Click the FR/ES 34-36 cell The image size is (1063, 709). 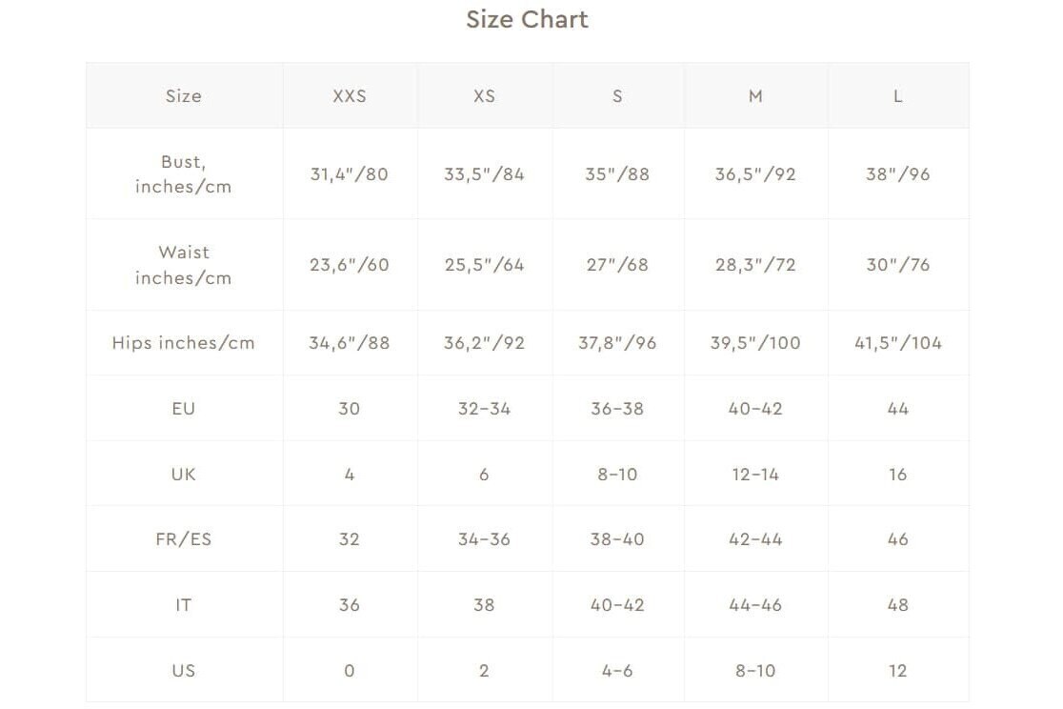(x=484, y=539)
